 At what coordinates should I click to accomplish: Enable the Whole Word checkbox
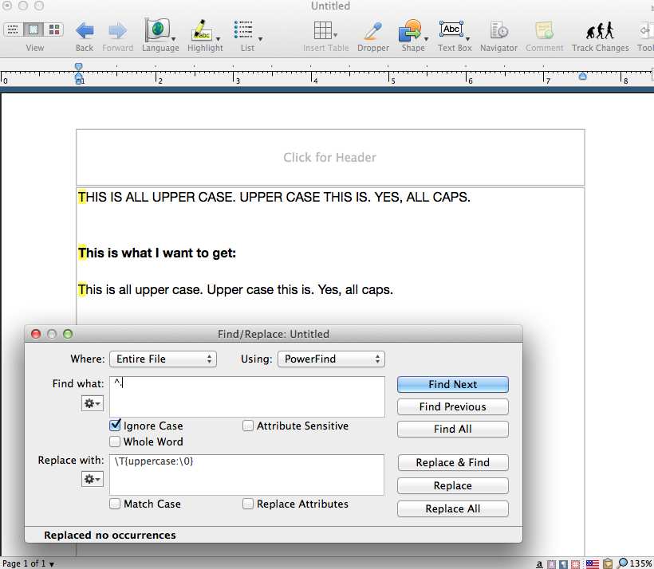click(x=116, y=442)
